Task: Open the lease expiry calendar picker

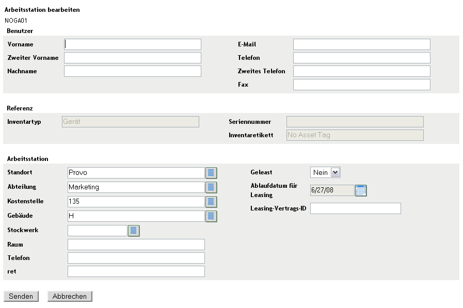Action: [x=361, y=190]
